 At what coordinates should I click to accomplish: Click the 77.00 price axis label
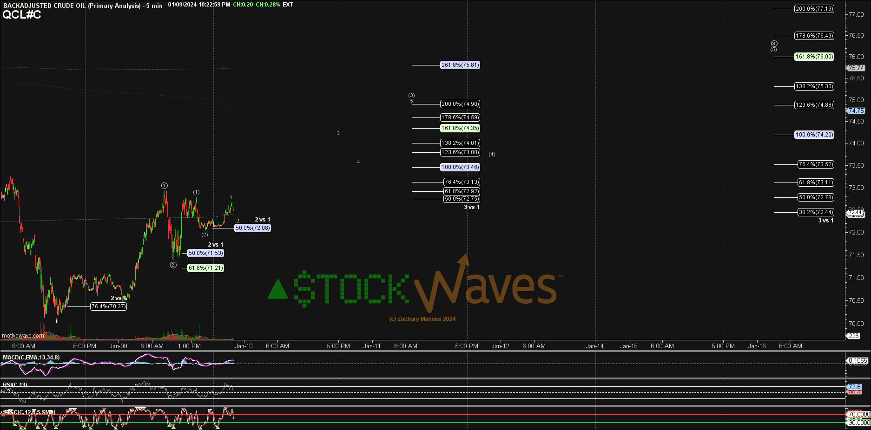point(856,14)
